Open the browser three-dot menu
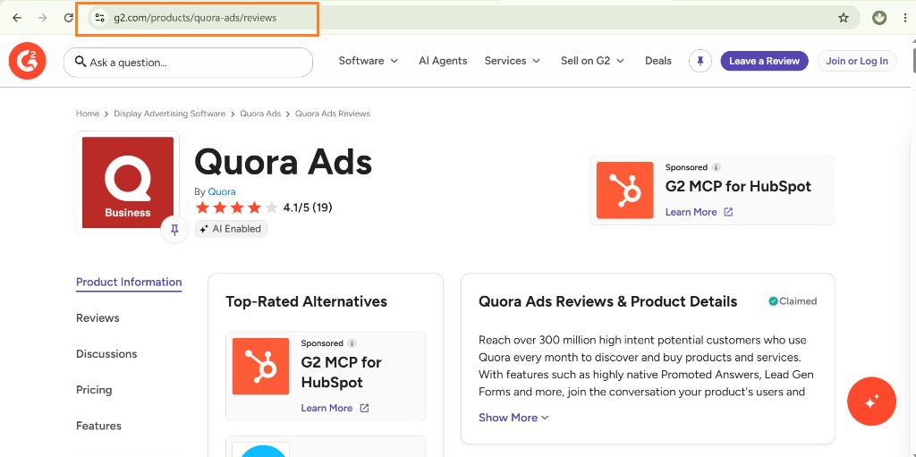Screen dimensions: 916x457 [905, 18]
